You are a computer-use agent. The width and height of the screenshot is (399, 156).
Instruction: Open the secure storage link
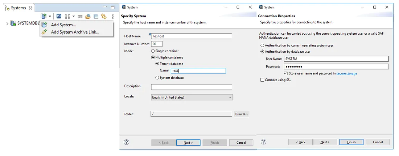coord(346,73)
